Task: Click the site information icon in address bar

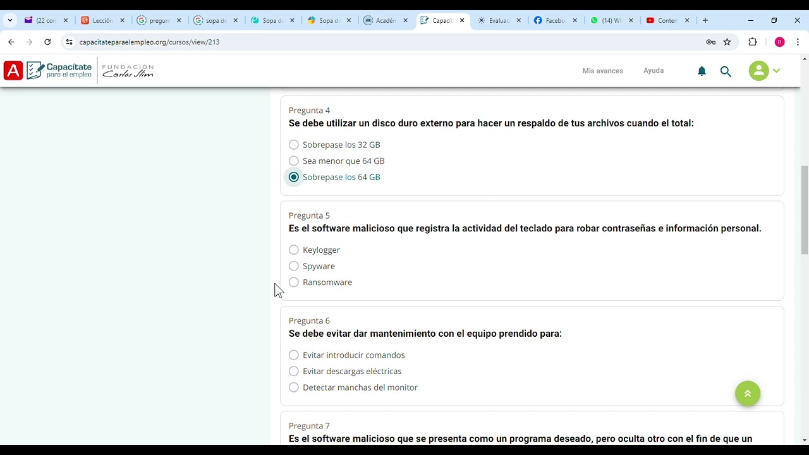Action: 70,42
